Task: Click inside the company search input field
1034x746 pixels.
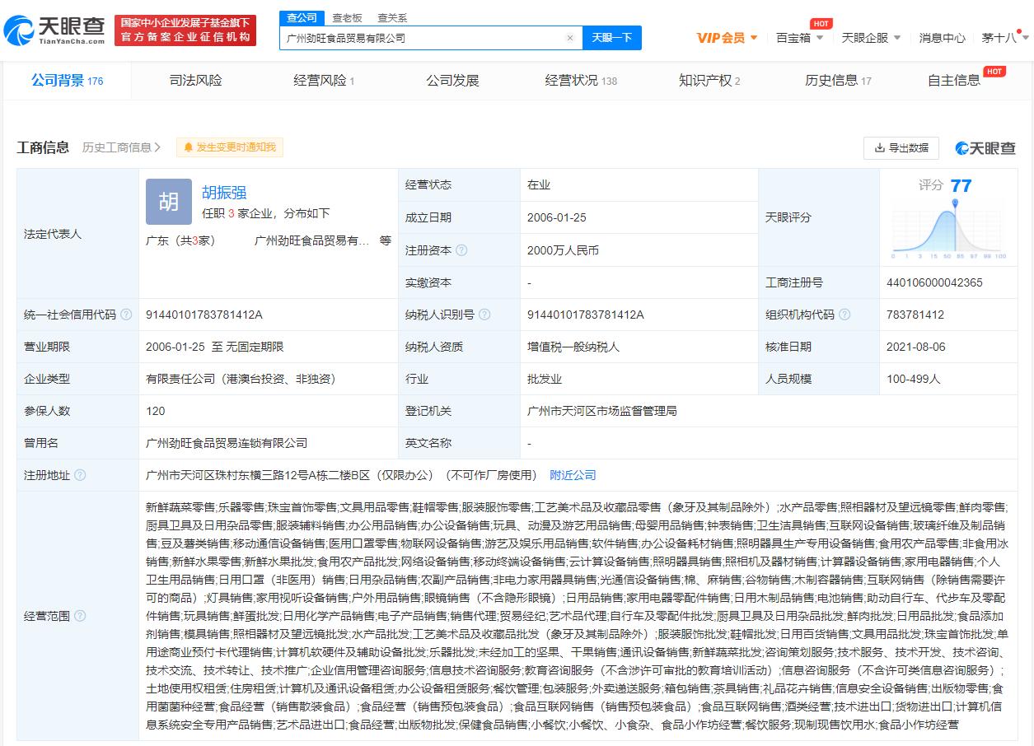Action: pyautogui.click(x=412, y=38)
